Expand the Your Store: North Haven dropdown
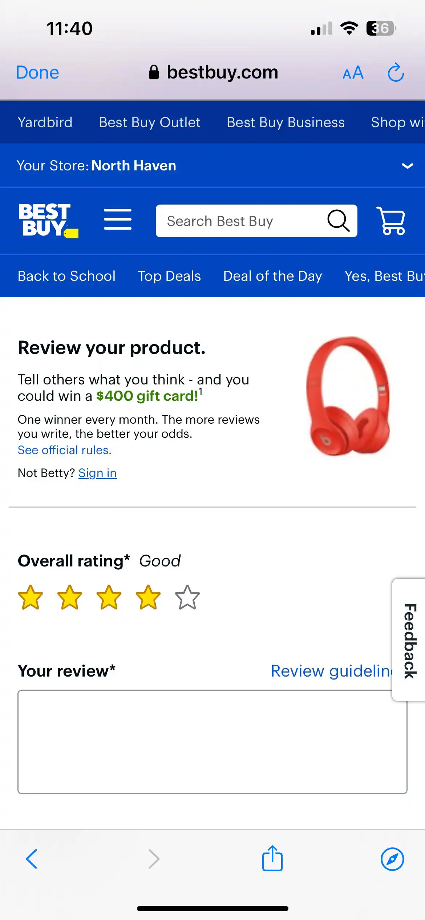 [408, 166]
